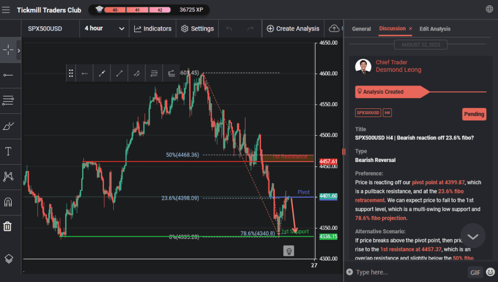Image resolution: width=498 pixels, height=282 pixels.
Task: Click the pivot point at 4399.87 link
Action: tap(438, 183)
